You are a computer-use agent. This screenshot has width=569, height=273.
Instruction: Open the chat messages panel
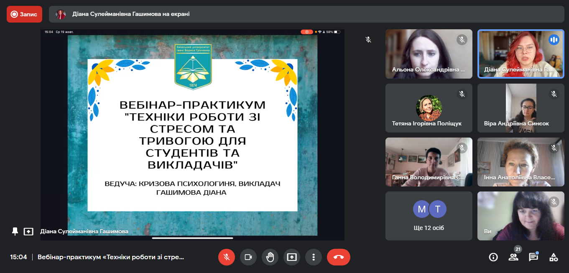point(533,257)
